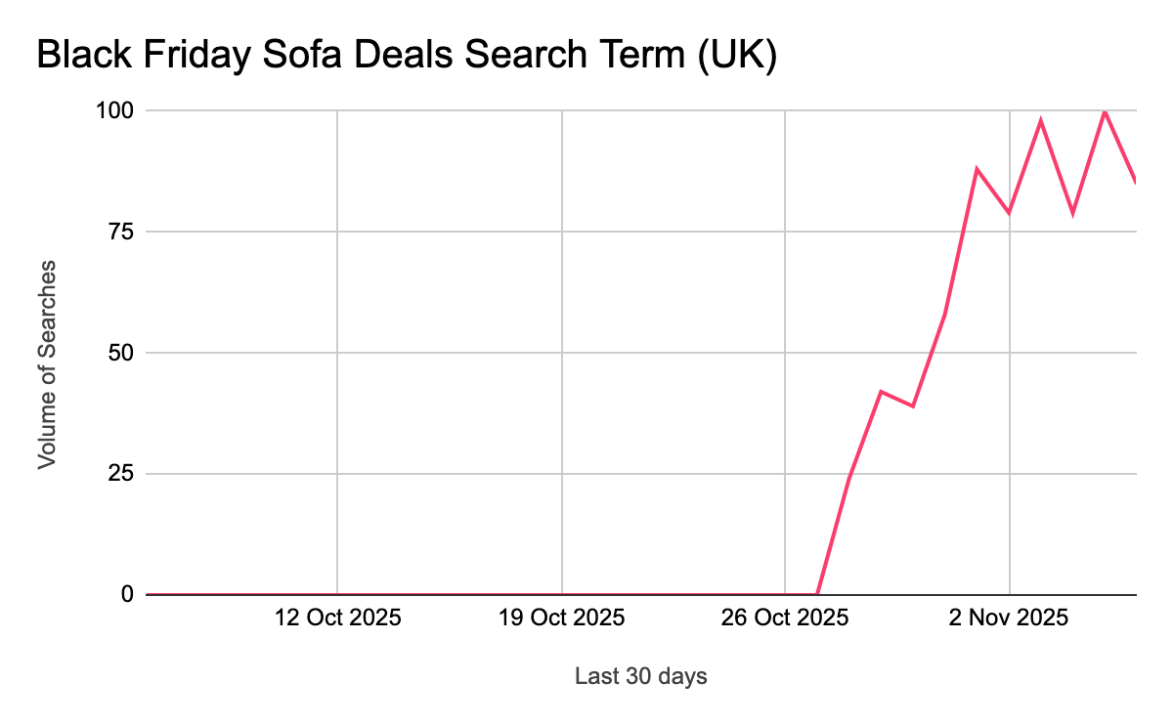
Task: Click the pink line's second-highest peak
Action: click(1041, 120)
